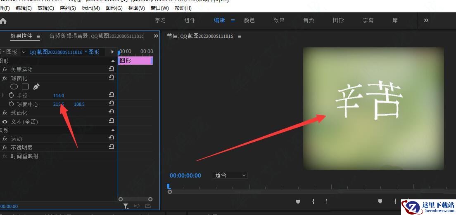456x215 pixels.
Task: Click the play audio only icon
Action: (136, 206)
